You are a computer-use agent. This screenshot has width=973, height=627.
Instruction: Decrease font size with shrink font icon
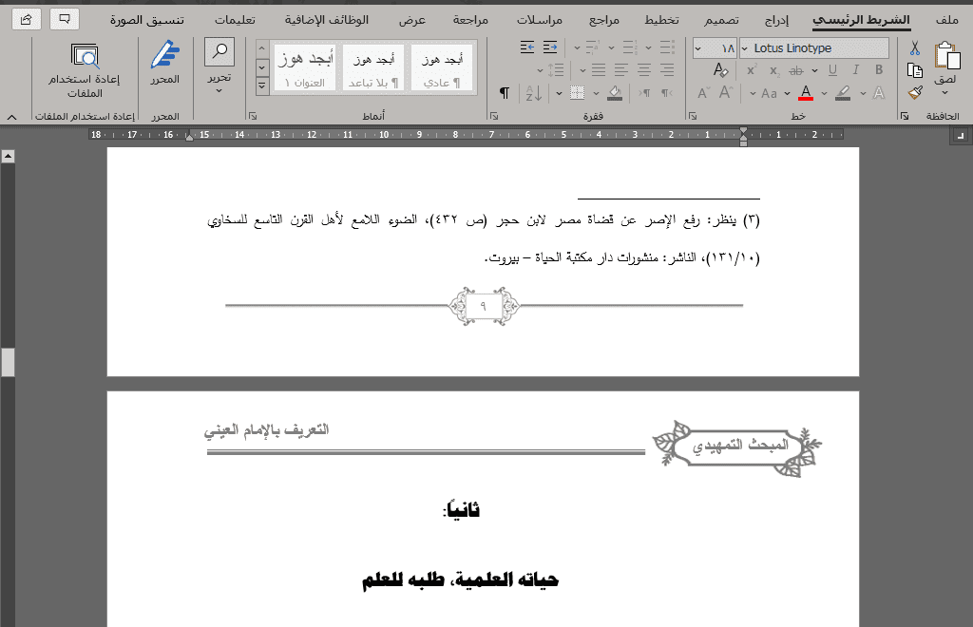(x=703, y=93)
